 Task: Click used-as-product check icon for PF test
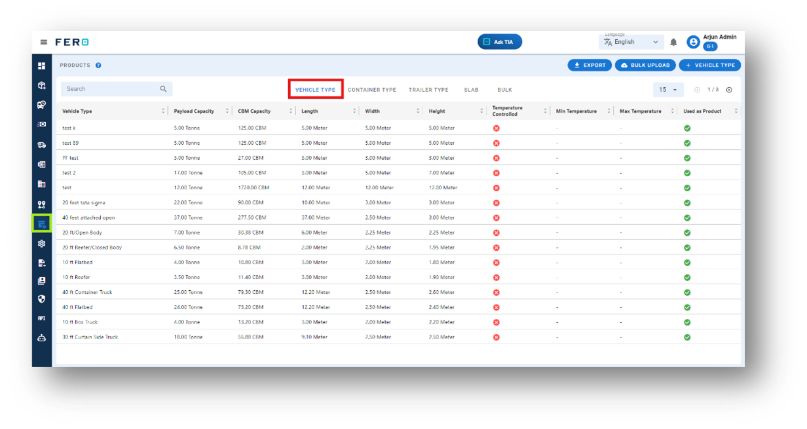coord(687,158)
